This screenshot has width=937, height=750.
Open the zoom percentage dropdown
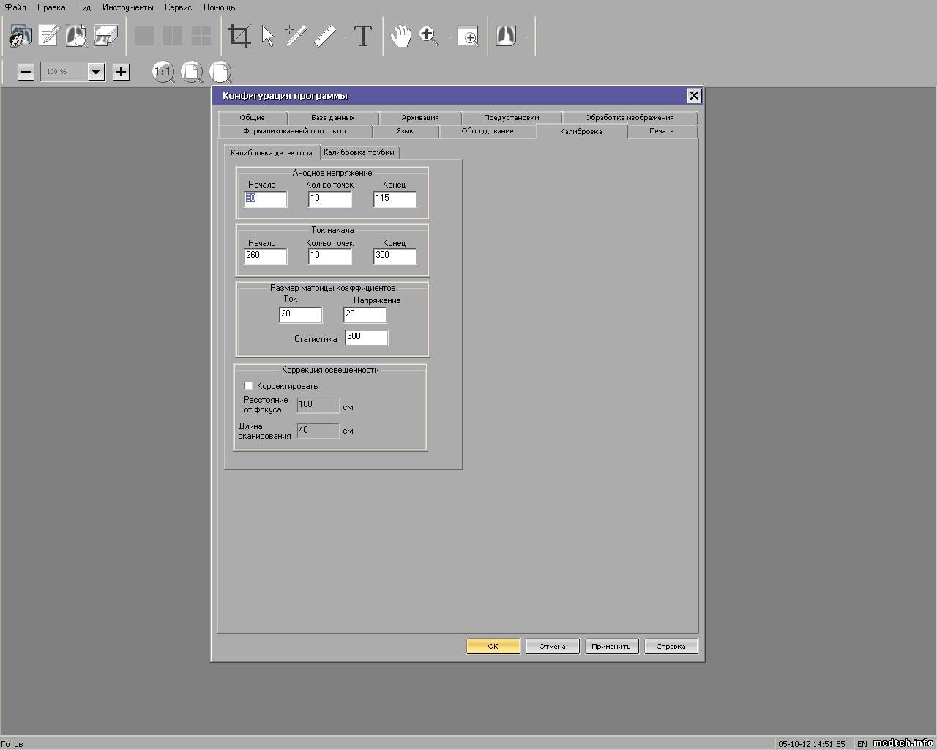(96, 72)
